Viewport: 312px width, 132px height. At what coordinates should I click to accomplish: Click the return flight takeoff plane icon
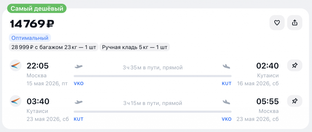(79, 102)
